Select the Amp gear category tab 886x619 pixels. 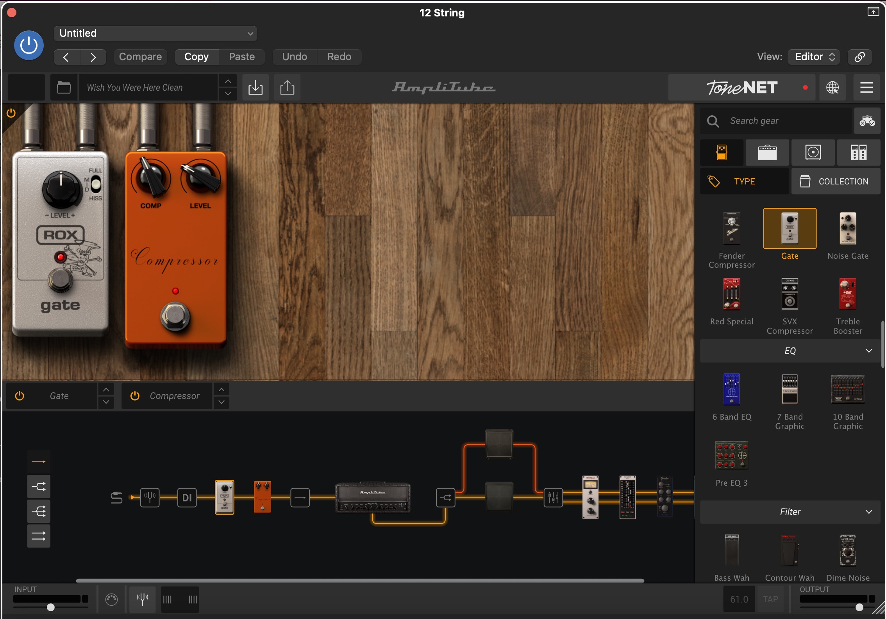767,152
